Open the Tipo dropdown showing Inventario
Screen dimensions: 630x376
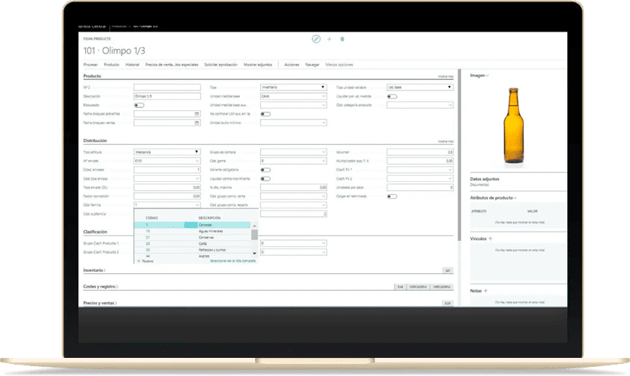click(x=292, y=88)
